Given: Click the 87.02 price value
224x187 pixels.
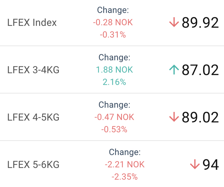Looking at the screenshot, I should pos(200,70).
